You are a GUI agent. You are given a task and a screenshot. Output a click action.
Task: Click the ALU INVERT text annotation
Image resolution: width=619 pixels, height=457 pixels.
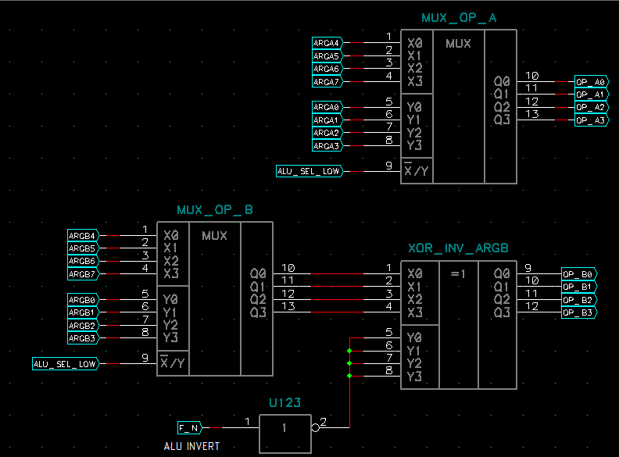191,447
